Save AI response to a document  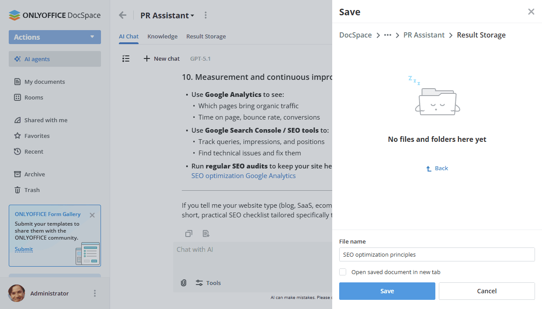206,233
